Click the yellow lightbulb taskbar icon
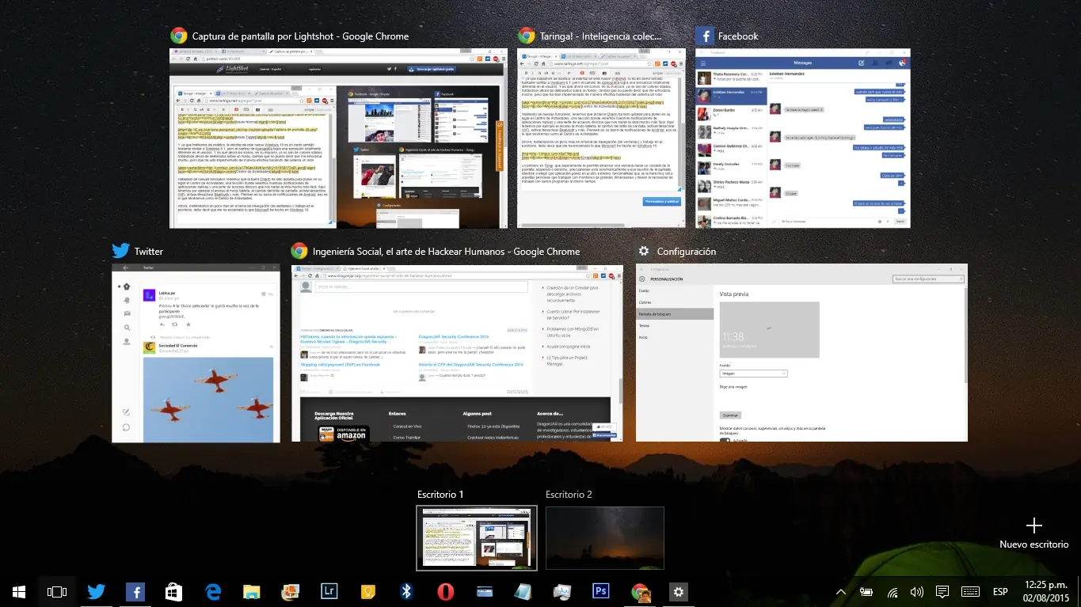This screenshot has width=1081, height=607. 367,591
